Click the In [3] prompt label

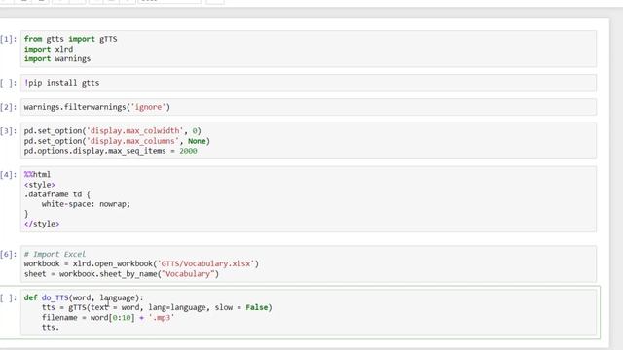[9, 131]
